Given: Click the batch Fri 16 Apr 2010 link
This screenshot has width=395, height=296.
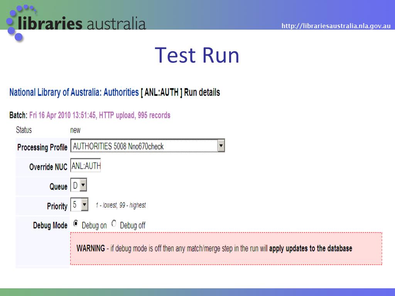Looking at the screenshot, I should (x=100, y=115).
